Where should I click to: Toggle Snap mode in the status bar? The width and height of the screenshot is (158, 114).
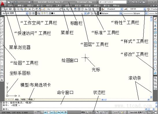point(35,112)
